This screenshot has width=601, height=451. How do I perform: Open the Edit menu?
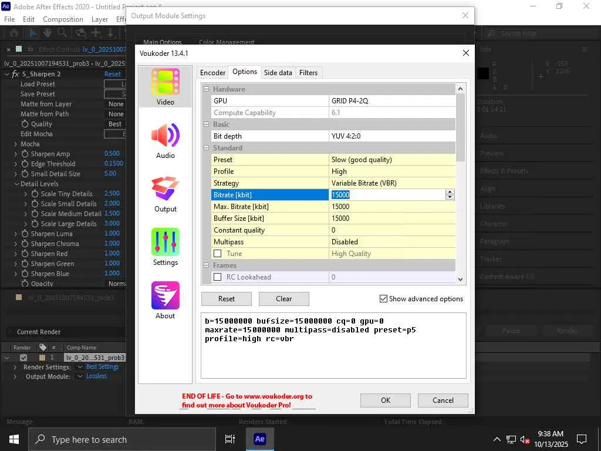point(28,19)
